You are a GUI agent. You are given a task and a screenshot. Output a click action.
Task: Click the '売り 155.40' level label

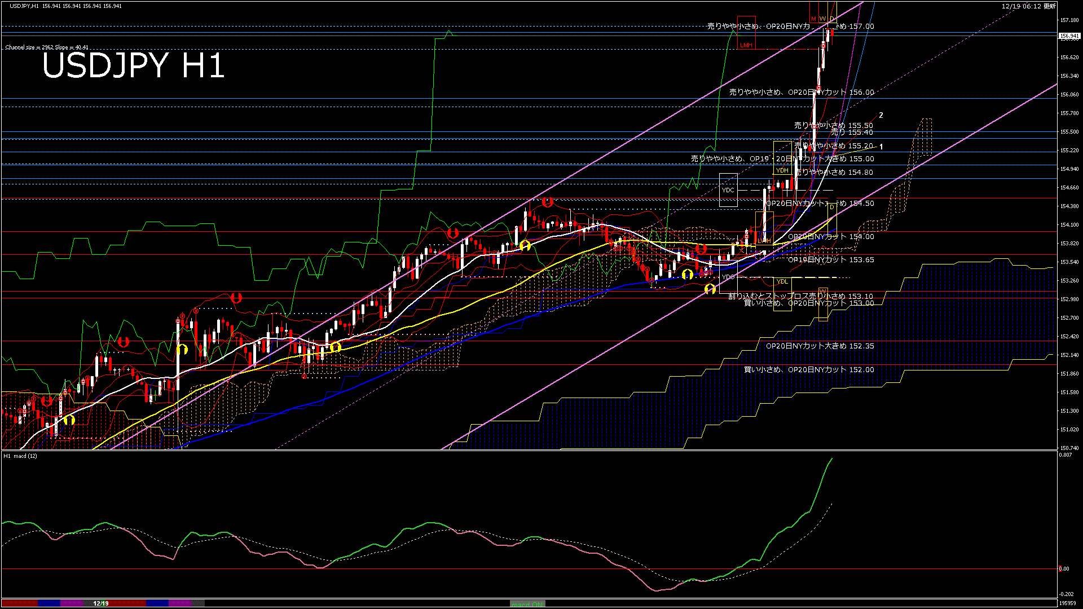tap(852, 133)
